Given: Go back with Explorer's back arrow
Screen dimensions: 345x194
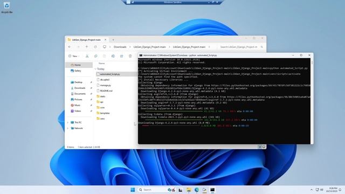Looking at the screenshot, I should 70,47.
